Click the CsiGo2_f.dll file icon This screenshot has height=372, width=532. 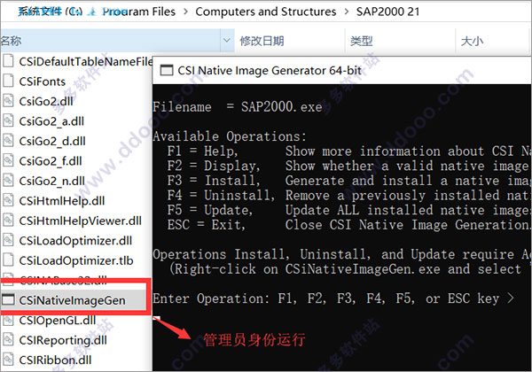click(x=8, y=160)
